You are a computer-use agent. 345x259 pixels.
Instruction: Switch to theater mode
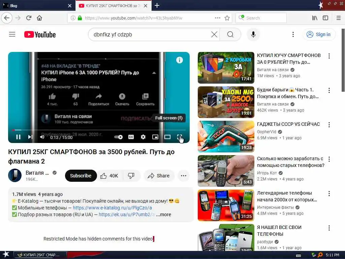[x=167, y=137]
